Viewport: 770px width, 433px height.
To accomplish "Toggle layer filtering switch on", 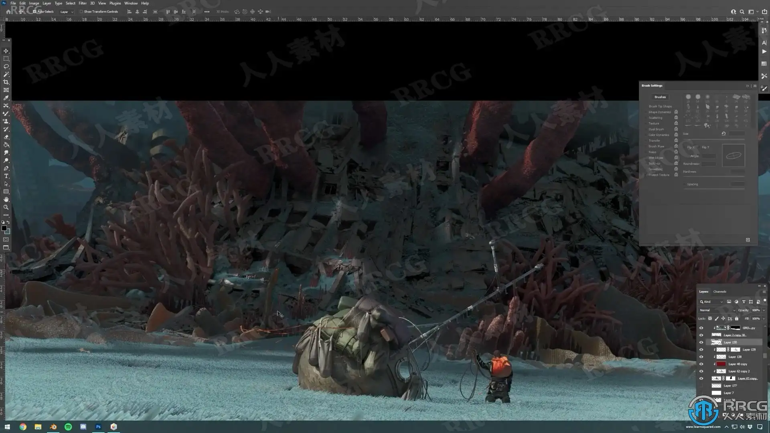I will pos(765,301).
